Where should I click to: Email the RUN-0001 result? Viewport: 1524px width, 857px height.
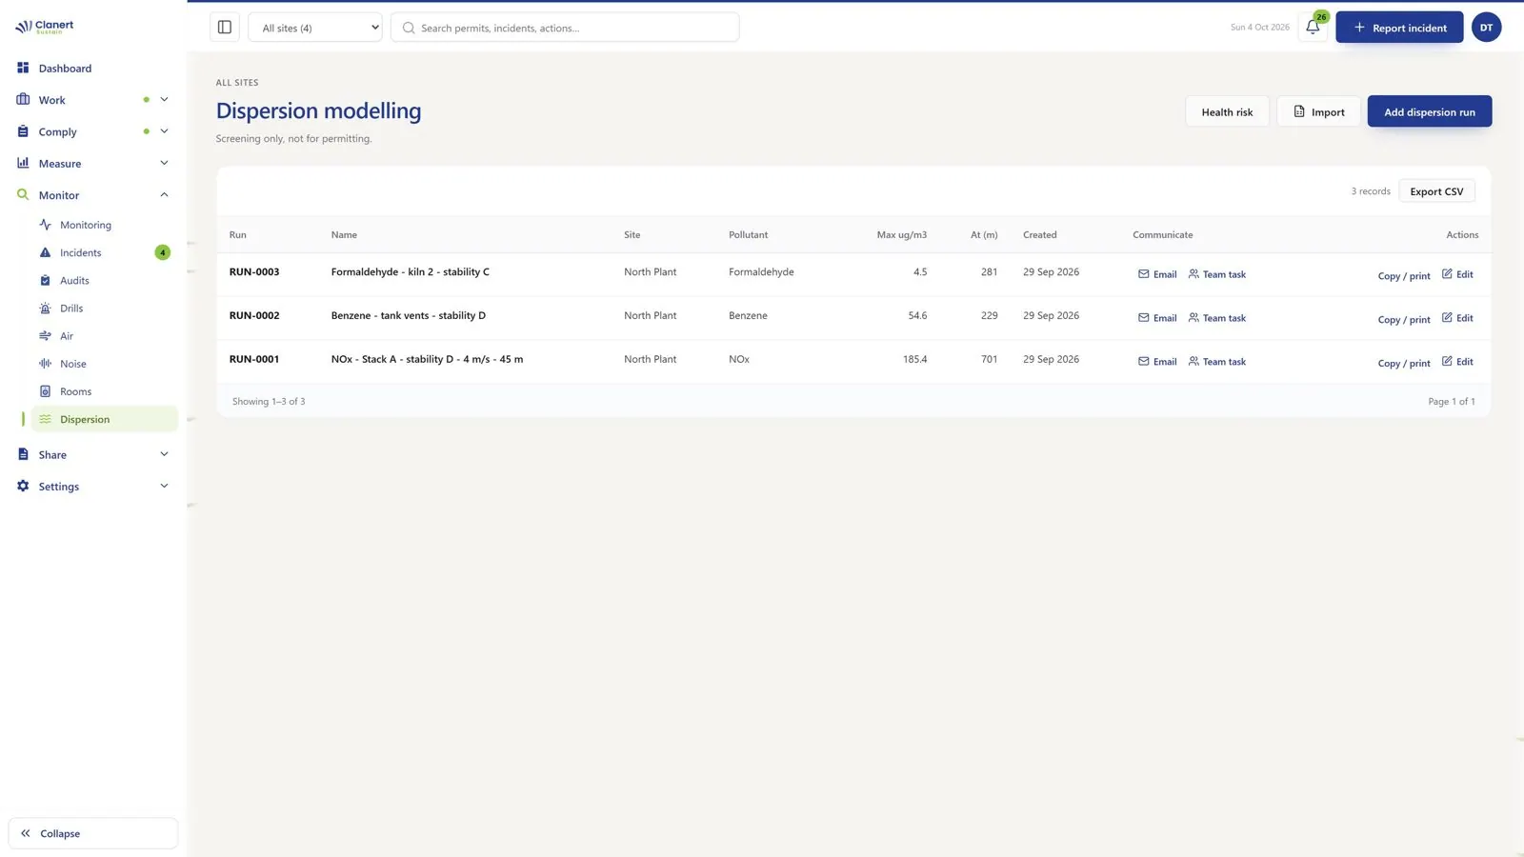coord(1157,362)
